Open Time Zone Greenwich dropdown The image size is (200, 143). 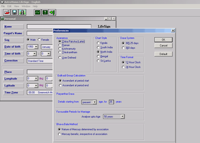40,92
